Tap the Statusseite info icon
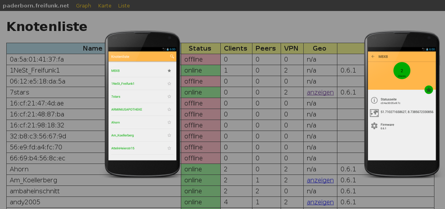 pos(374,100)
